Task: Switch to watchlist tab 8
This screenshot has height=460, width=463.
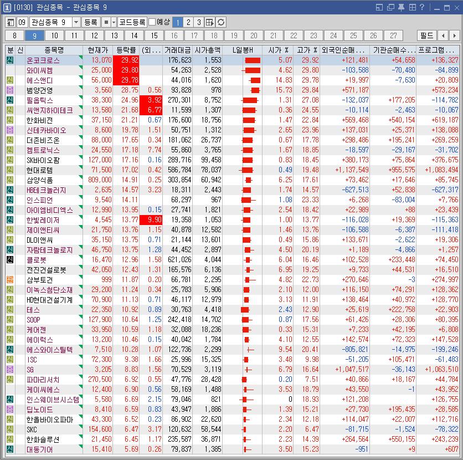Action: [14, 36]
